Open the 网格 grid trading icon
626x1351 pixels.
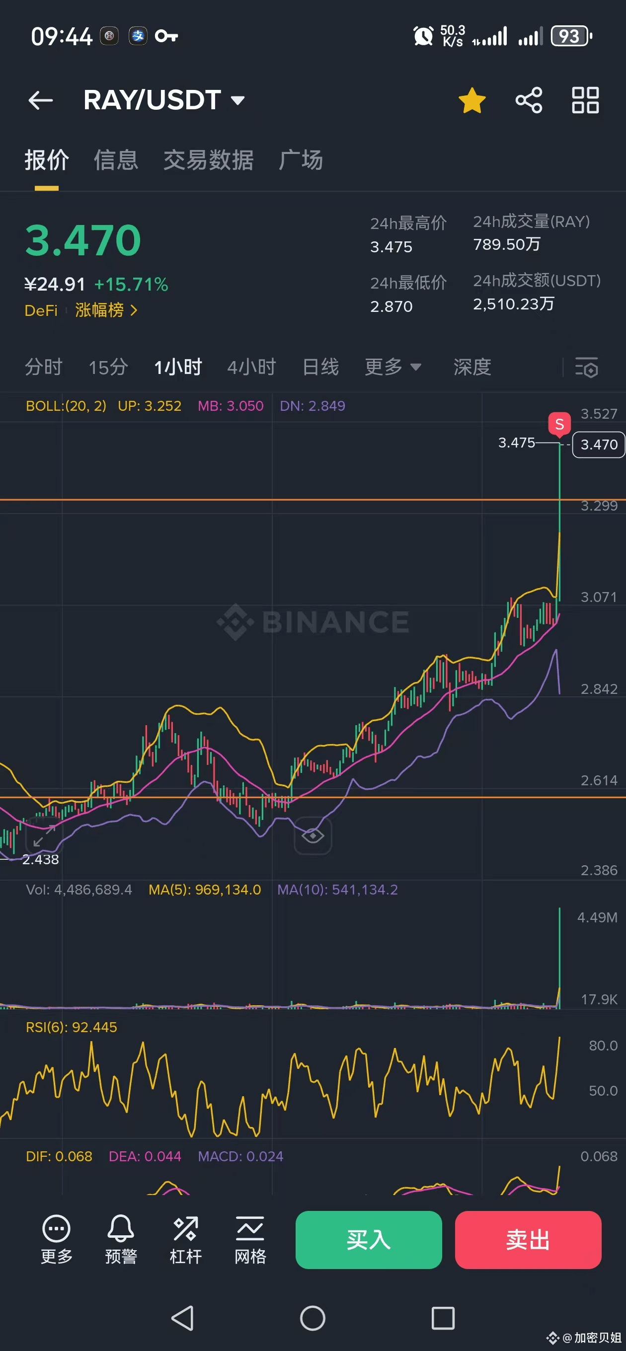250,1240
